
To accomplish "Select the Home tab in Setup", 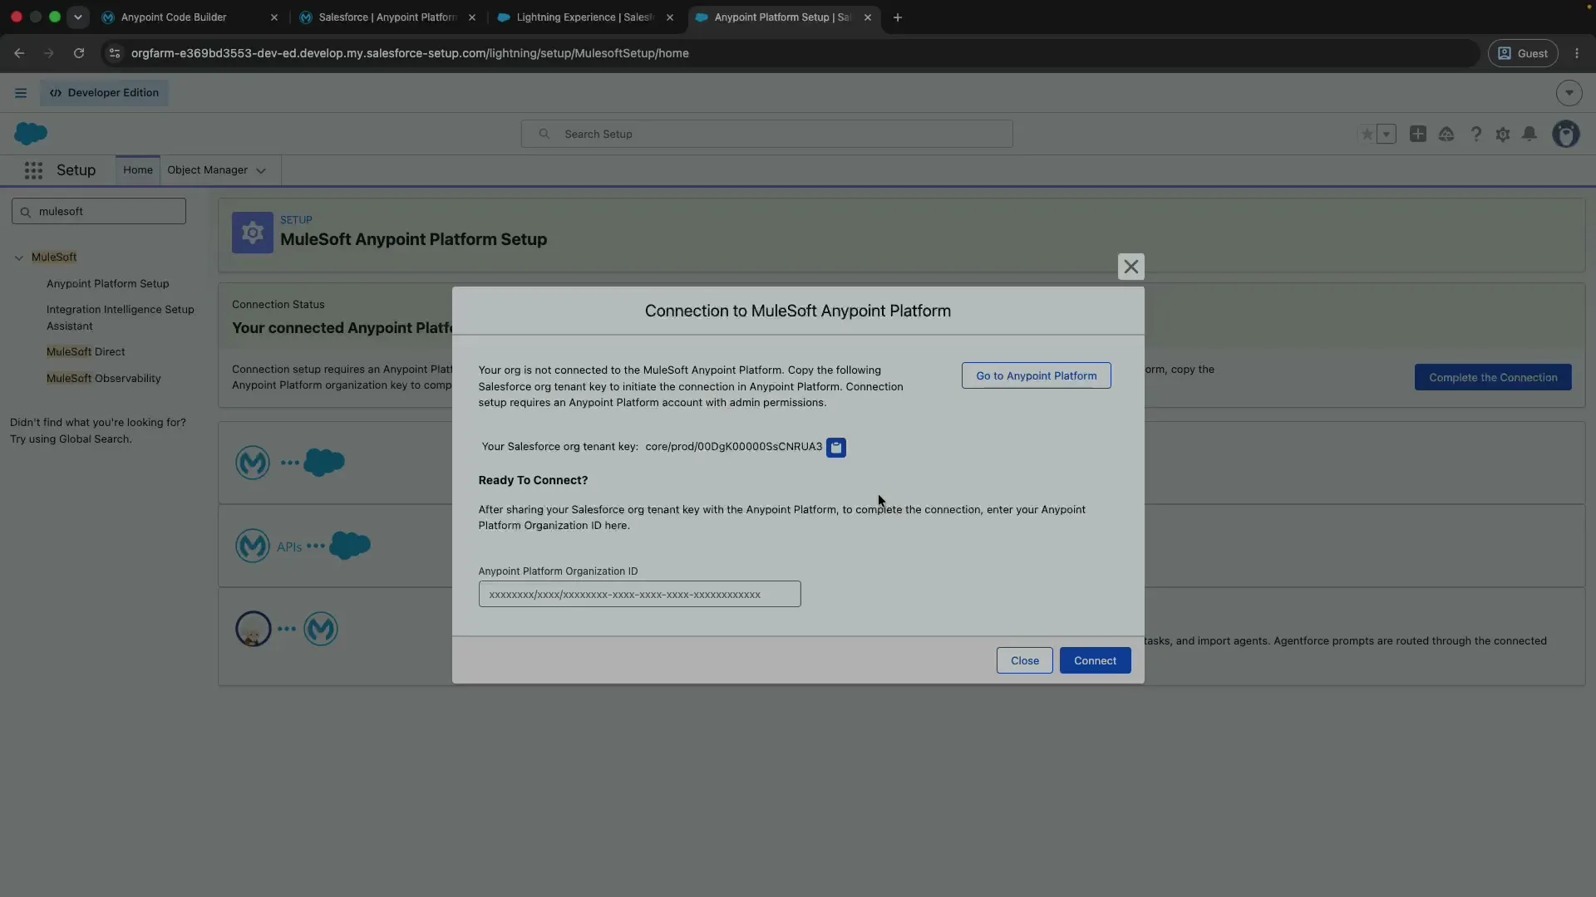I will point(138,170).
